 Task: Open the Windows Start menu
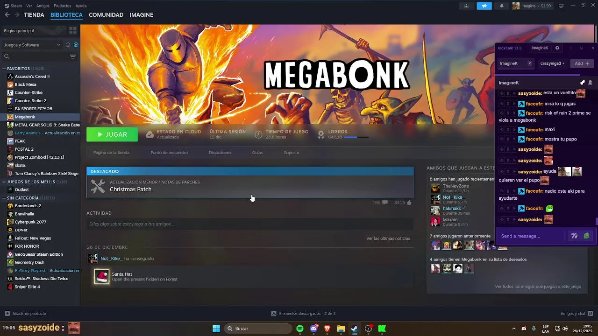coord(216,329)
